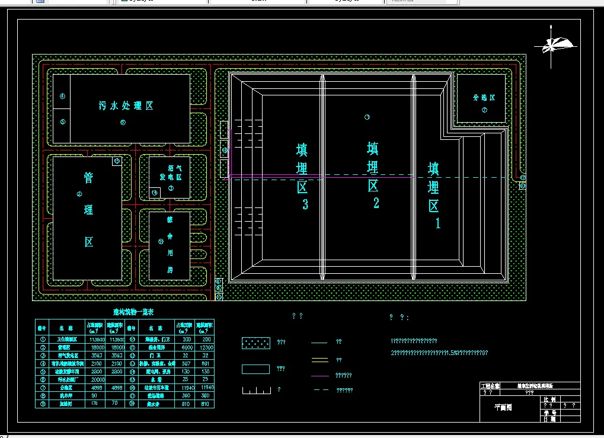Image resolution: width=604 pixels, height=438 pixels.
Task: Click the 691 cell in the table
Action: point(205,363)
